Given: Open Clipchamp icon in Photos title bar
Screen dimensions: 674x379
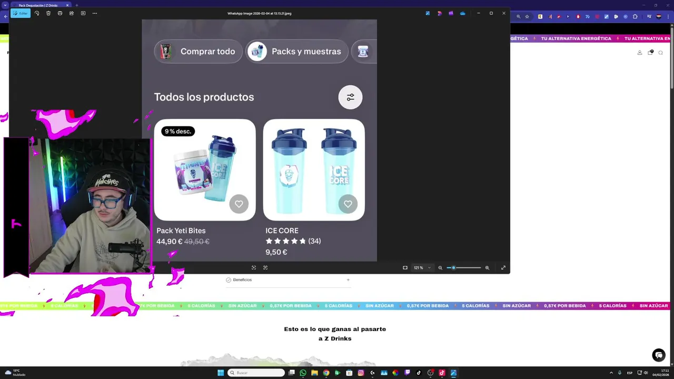Looking at the screenshot, I should 451,13.
